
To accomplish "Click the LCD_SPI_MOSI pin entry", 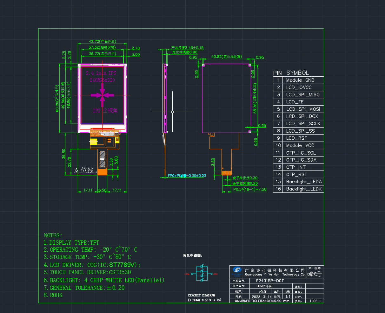I will click(x=303, y=109).
